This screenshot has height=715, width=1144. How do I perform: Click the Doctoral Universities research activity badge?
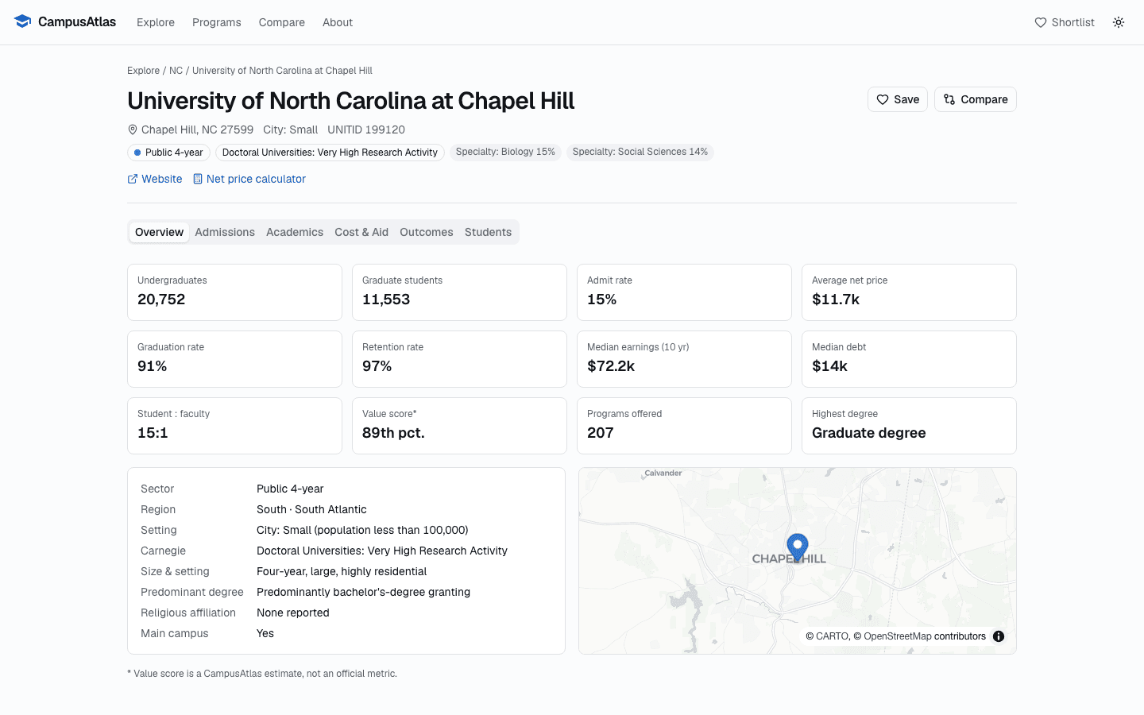pyautogui.click(x=330, y=153)
